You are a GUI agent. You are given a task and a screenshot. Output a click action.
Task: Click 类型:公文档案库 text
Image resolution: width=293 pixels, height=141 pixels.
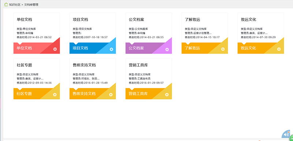click(x=138, y=29)
